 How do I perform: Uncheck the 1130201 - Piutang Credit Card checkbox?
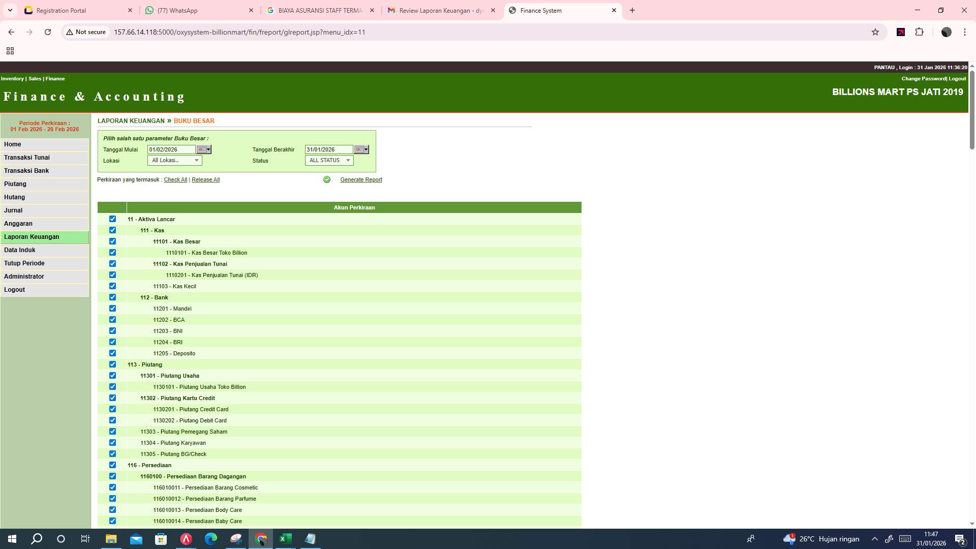point(112,409)
